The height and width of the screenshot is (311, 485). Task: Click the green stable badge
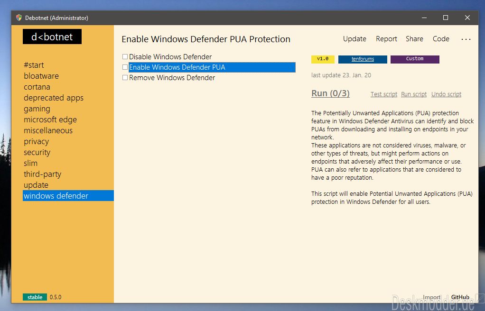pos(35,297)
